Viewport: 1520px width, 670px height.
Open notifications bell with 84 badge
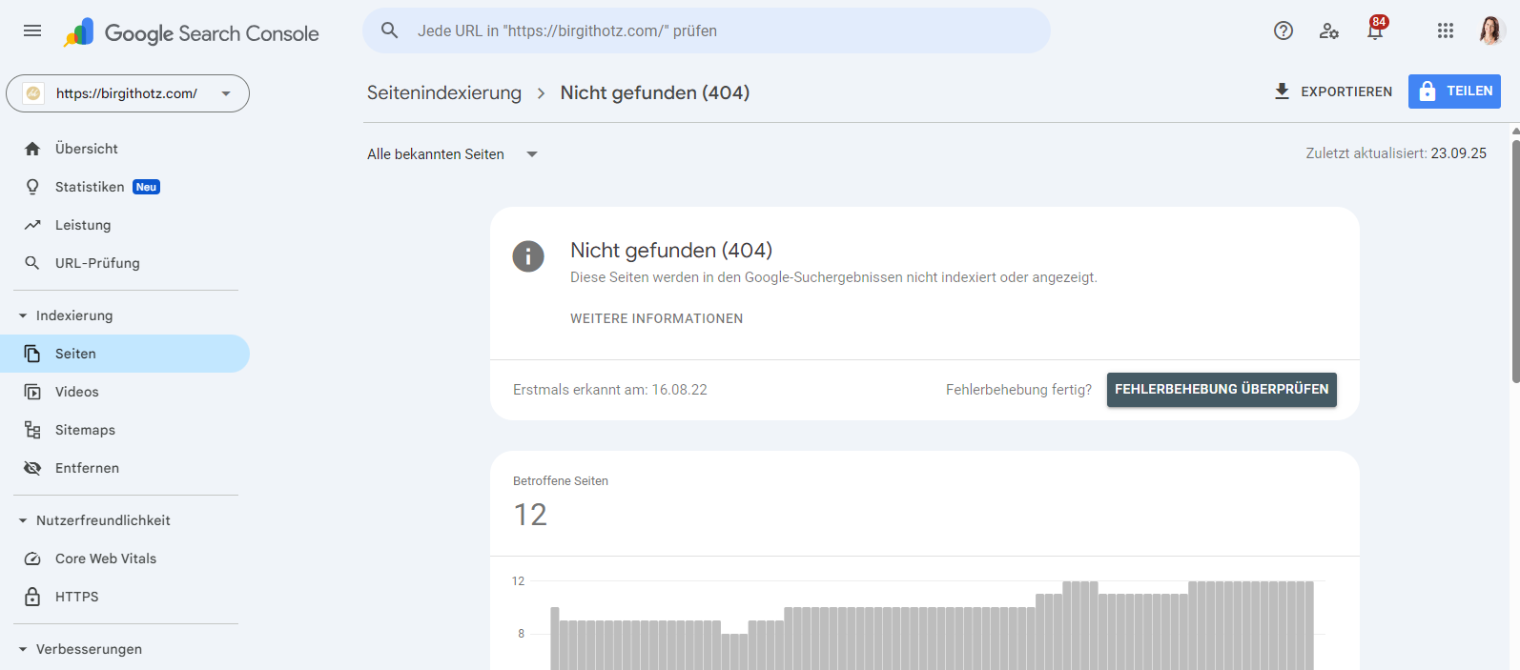1375,30
